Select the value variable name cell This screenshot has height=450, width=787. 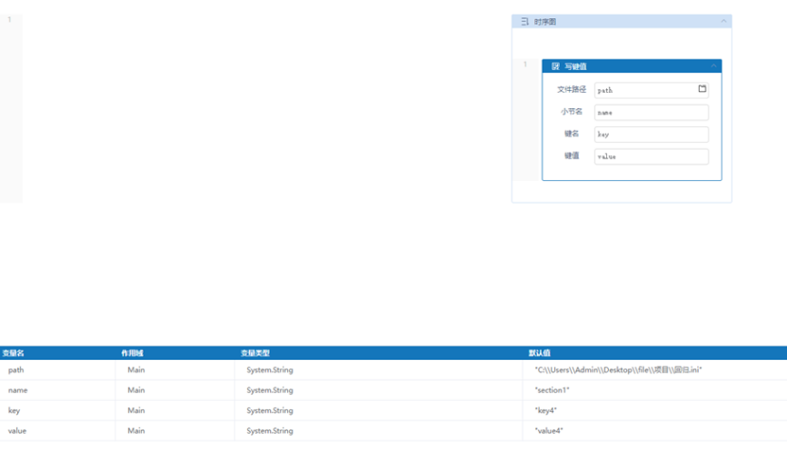click(x=17, y=431)
